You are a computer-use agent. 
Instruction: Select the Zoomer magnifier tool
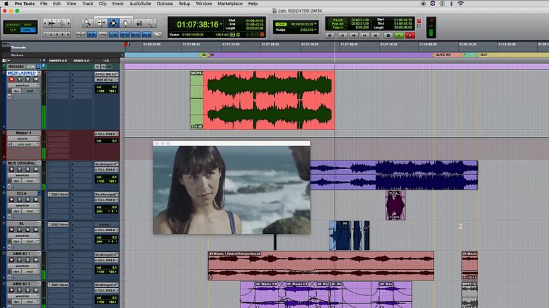pyautogui.click(x=87, y=23)
